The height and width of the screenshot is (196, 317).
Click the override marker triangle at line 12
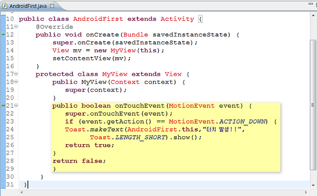pos(3,35)
